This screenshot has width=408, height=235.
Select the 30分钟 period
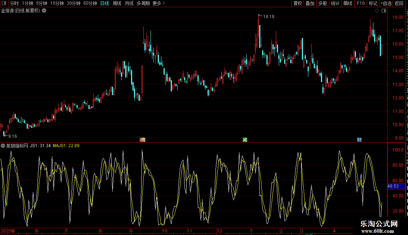[x=74, y=3]
